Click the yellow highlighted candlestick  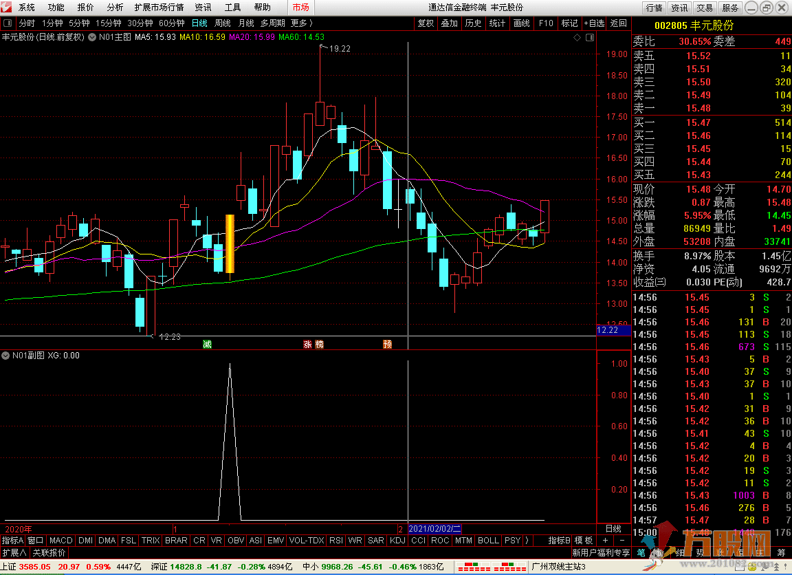[x=230, y=244]
